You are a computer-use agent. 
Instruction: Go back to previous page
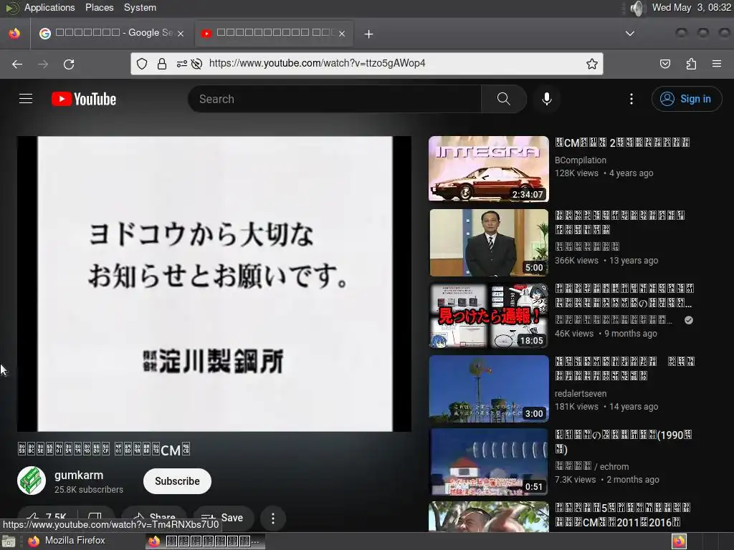[17, 64]
